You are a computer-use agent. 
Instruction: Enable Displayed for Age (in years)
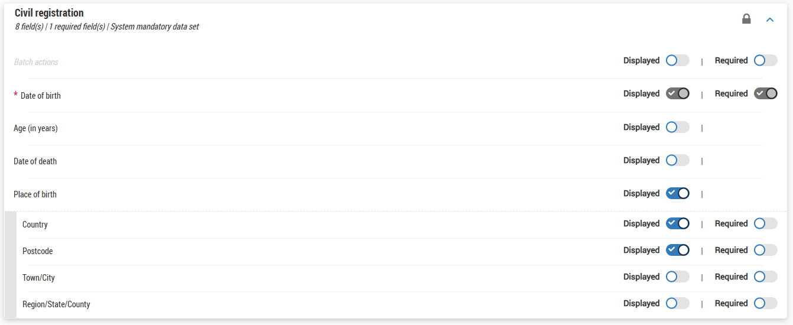[677, 127]
